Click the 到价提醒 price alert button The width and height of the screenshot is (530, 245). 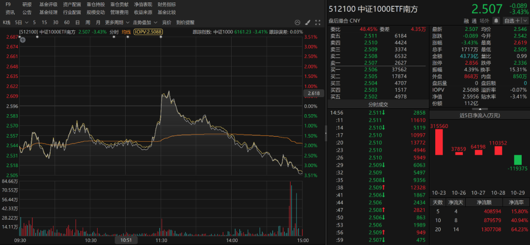click(185, 23)
